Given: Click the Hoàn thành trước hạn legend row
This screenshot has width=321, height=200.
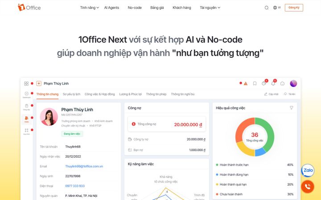Looking at the screenshot, I should click(255, 165).
